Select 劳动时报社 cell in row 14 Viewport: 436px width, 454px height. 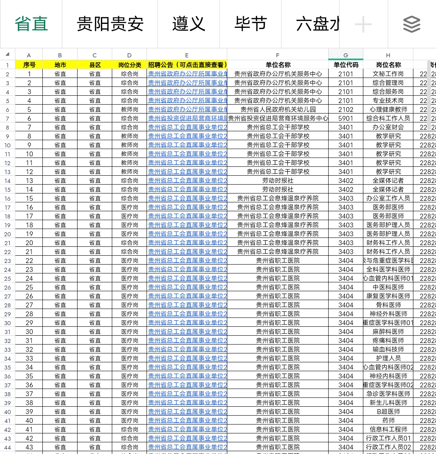click(x=278, y=181)
